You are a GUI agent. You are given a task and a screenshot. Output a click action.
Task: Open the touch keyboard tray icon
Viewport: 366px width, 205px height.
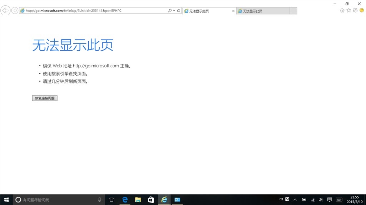(339, 200)
